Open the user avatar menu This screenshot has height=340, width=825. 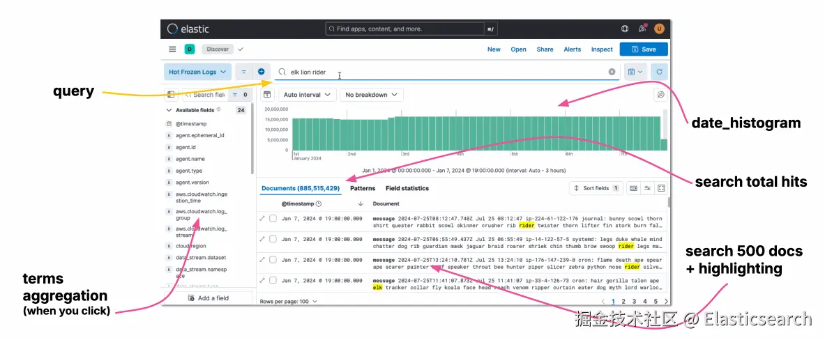(659, 29)
